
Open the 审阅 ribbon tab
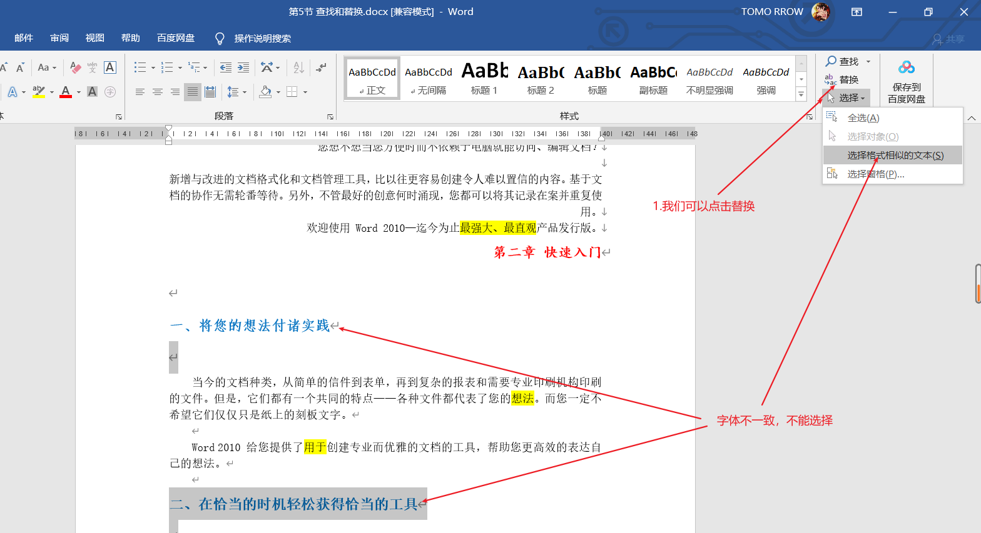pos(59,38)
